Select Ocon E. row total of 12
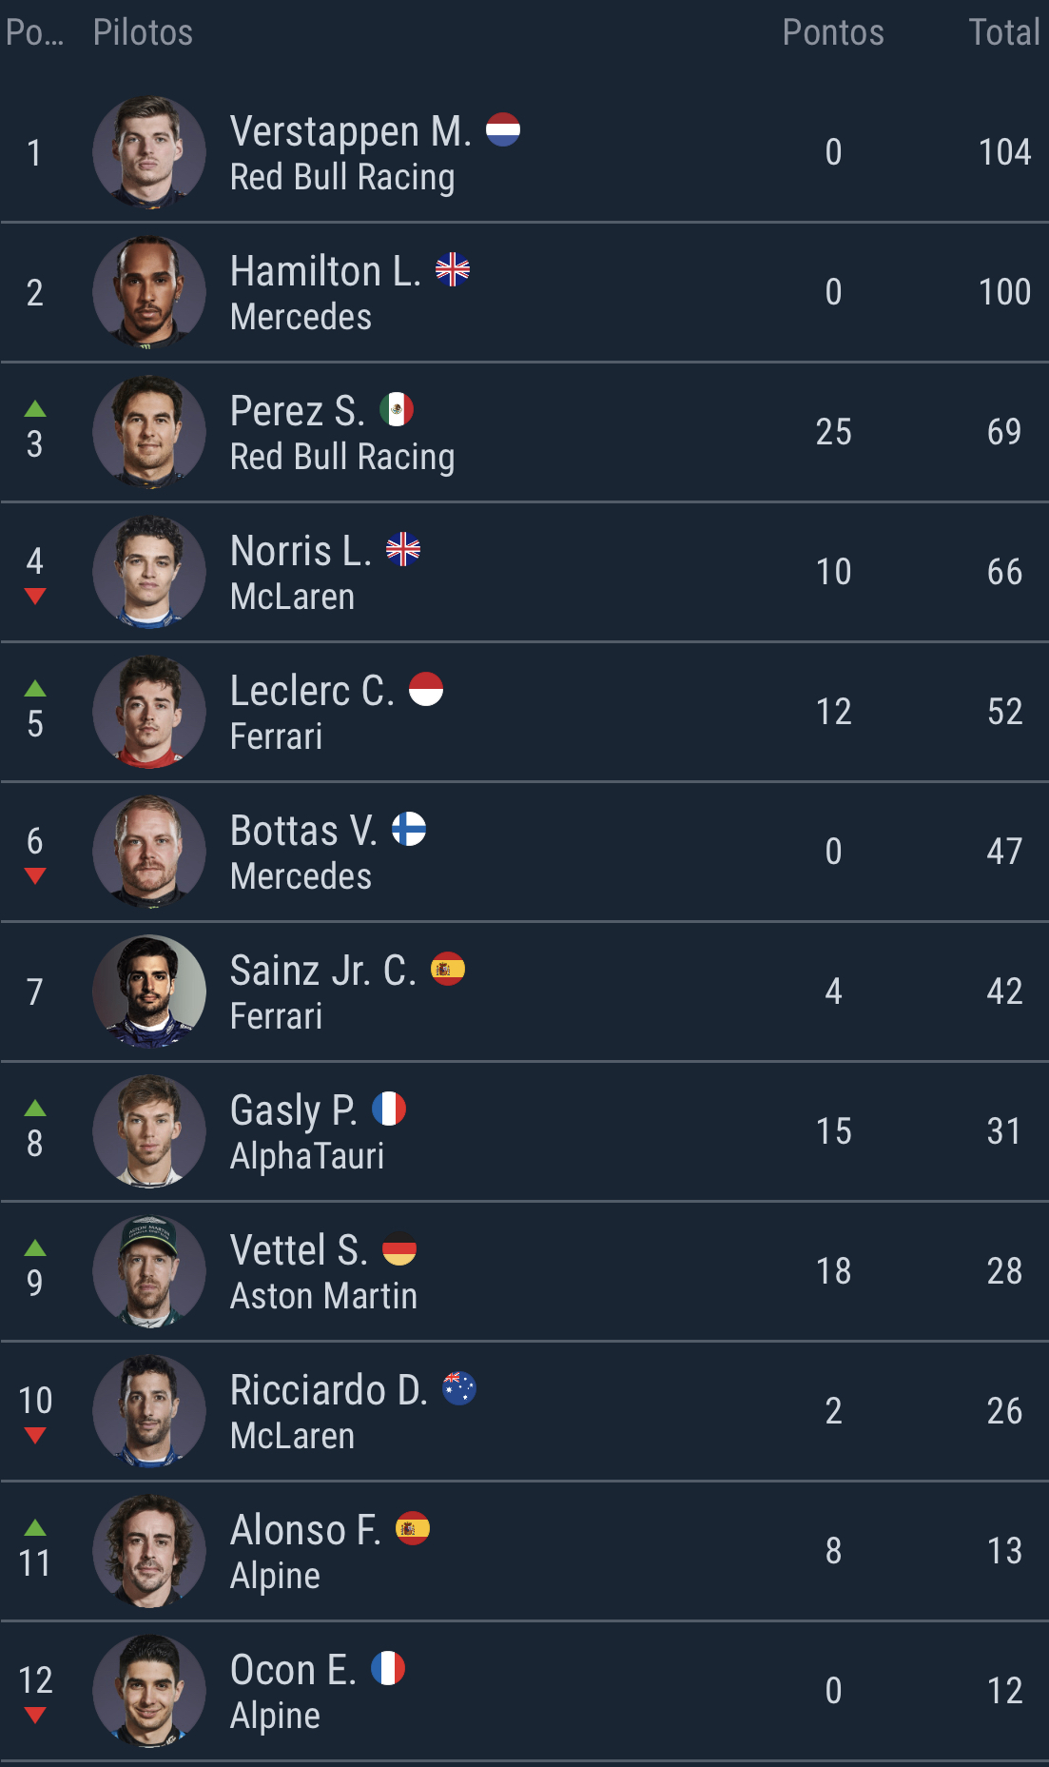 point(1004,1691)
